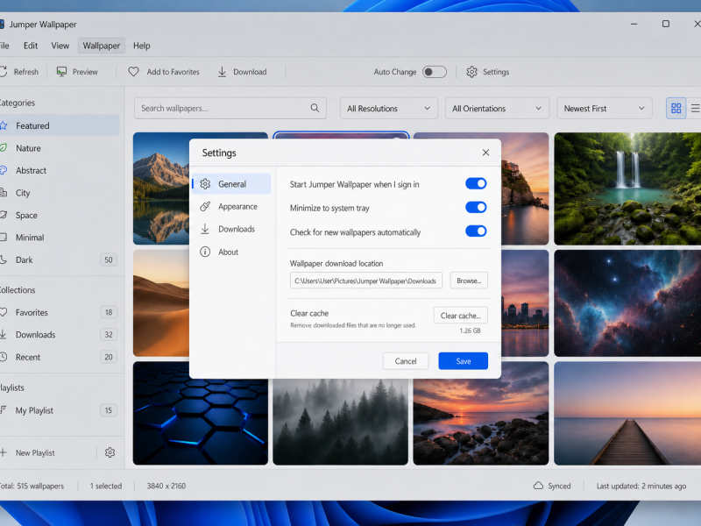Open Settings via the toolbar gear icon
Screen dimensions: 701x526
471,72
